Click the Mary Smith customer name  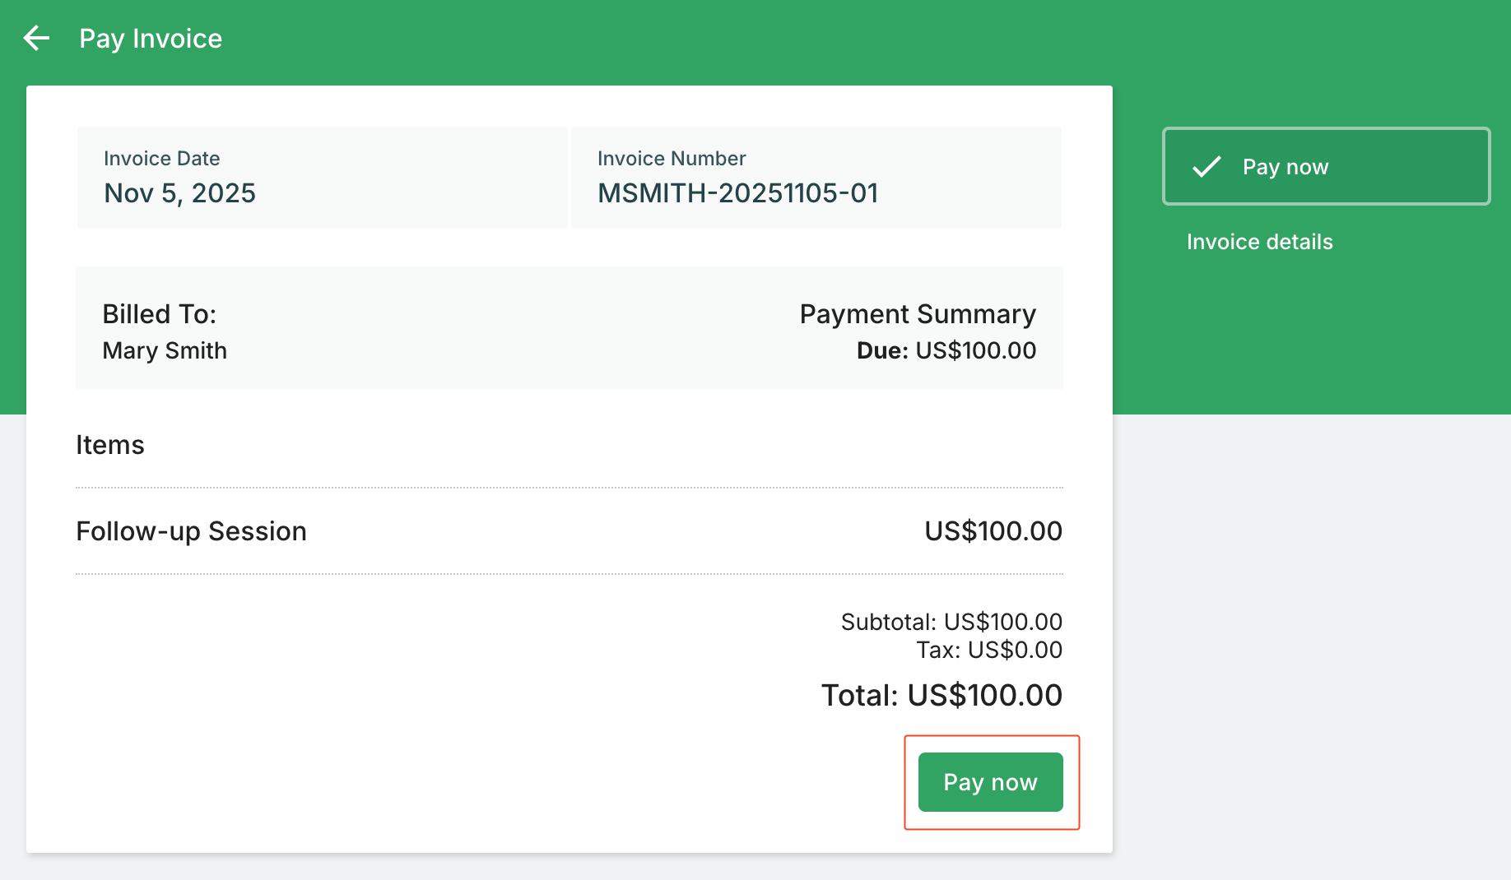165,350
